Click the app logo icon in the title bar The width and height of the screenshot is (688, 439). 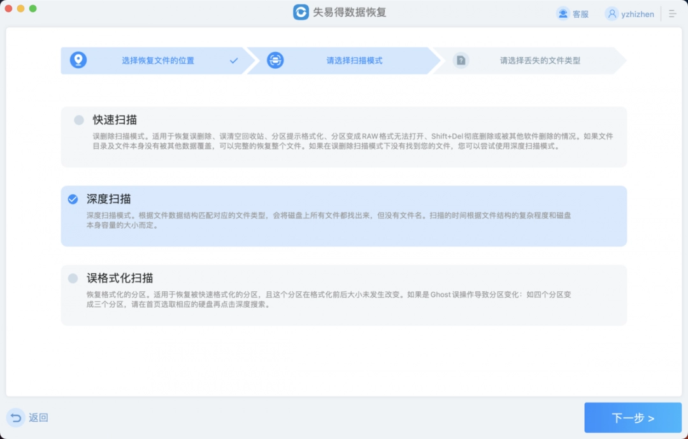[x=301, y=12]
